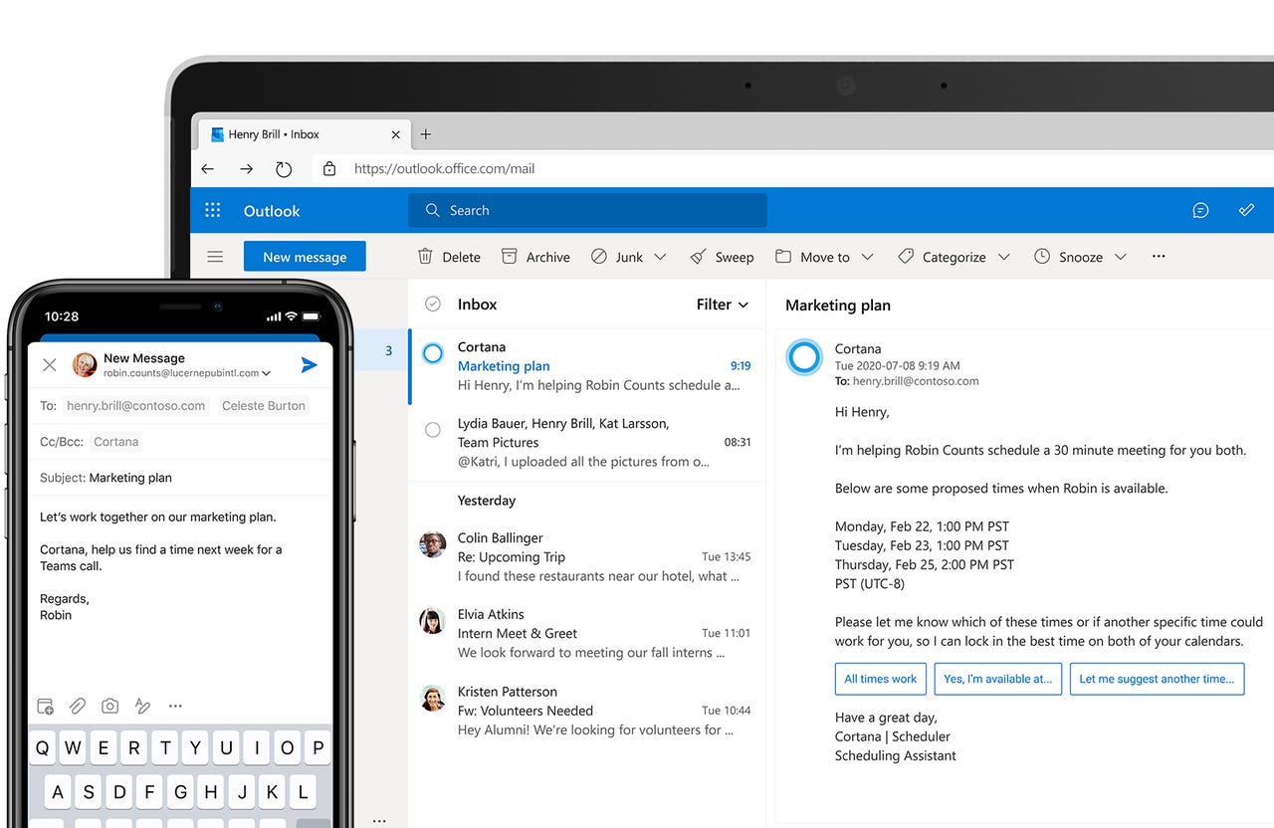Click inside the Outlook search bar
Image resolution: width=1274 pixels, height=828 pixels.
[x=587, y=210]
